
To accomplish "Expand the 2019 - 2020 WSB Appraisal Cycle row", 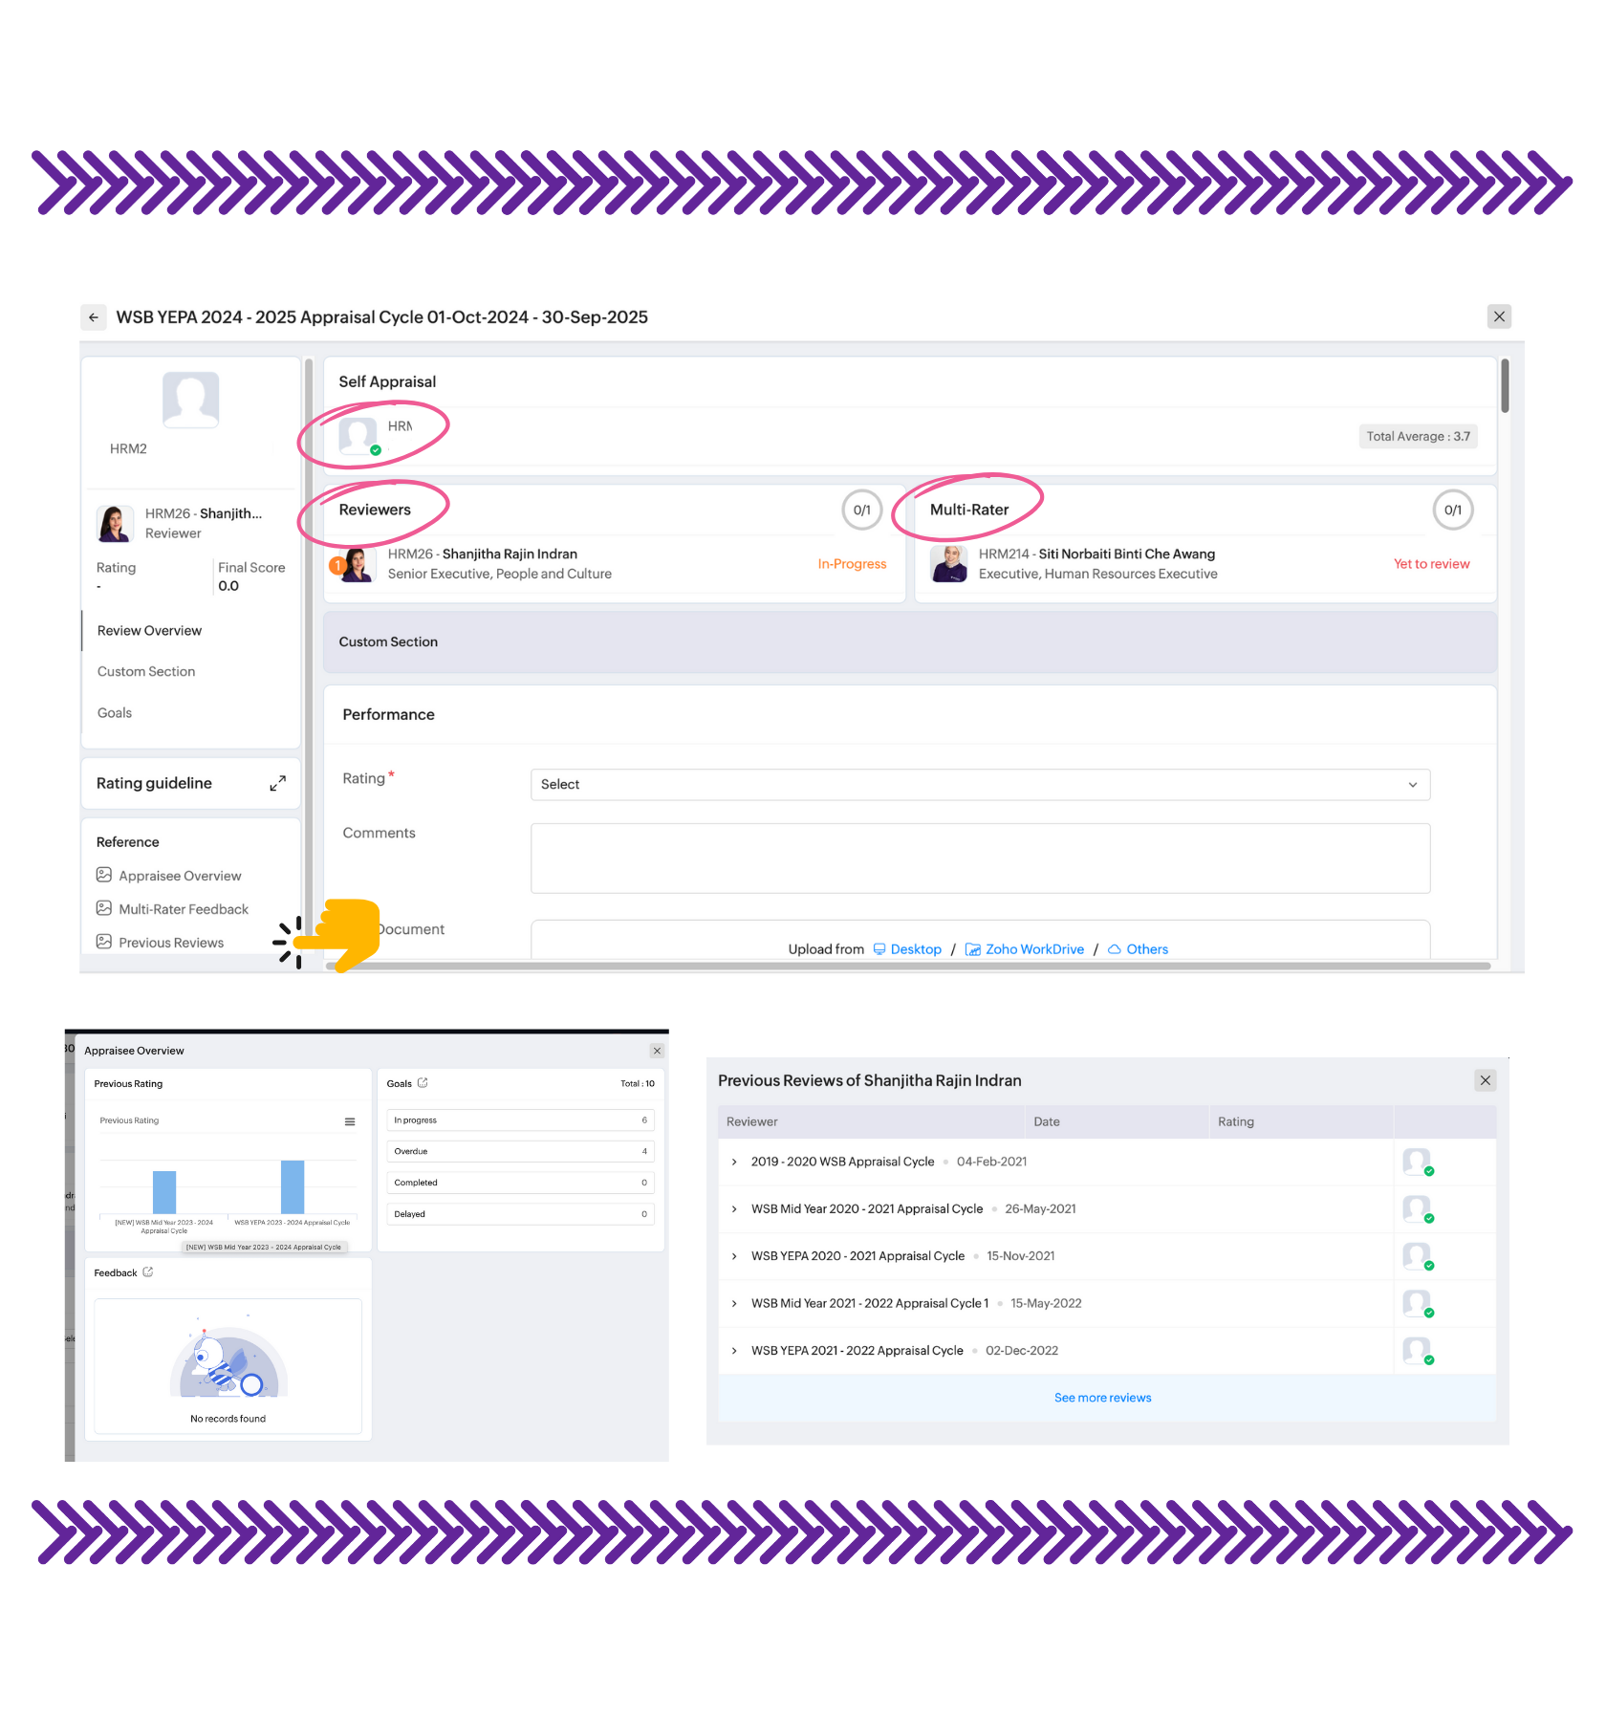I will [734, 1163].
